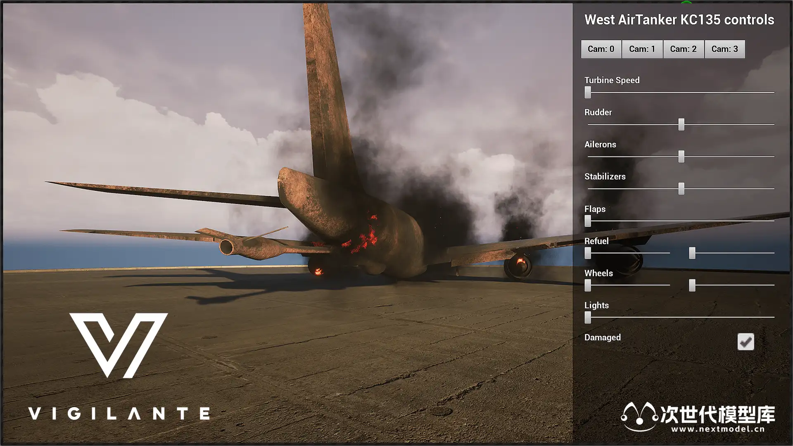Switch to Cam: 0 view
The width and height of the screenshot is (793, 446).
(601, 49)
